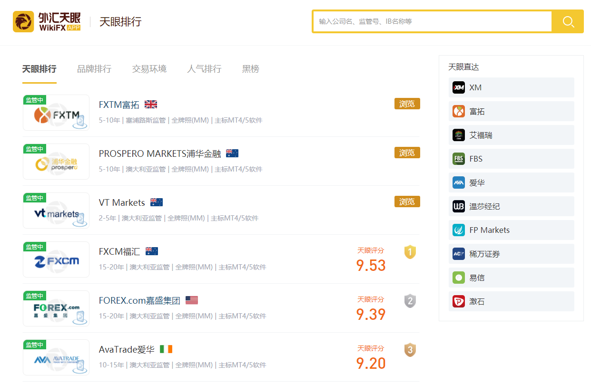The image size is (591, 384).
Task: Open the FXTM富拓 broker link
Action: [119, 105]
